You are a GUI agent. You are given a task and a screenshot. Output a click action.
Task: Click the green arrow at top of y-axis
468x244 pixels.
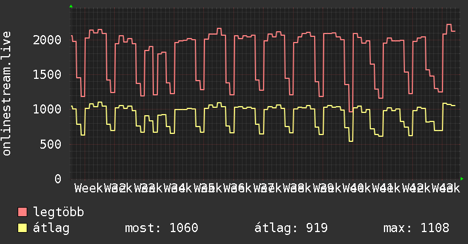coord(71,6)
